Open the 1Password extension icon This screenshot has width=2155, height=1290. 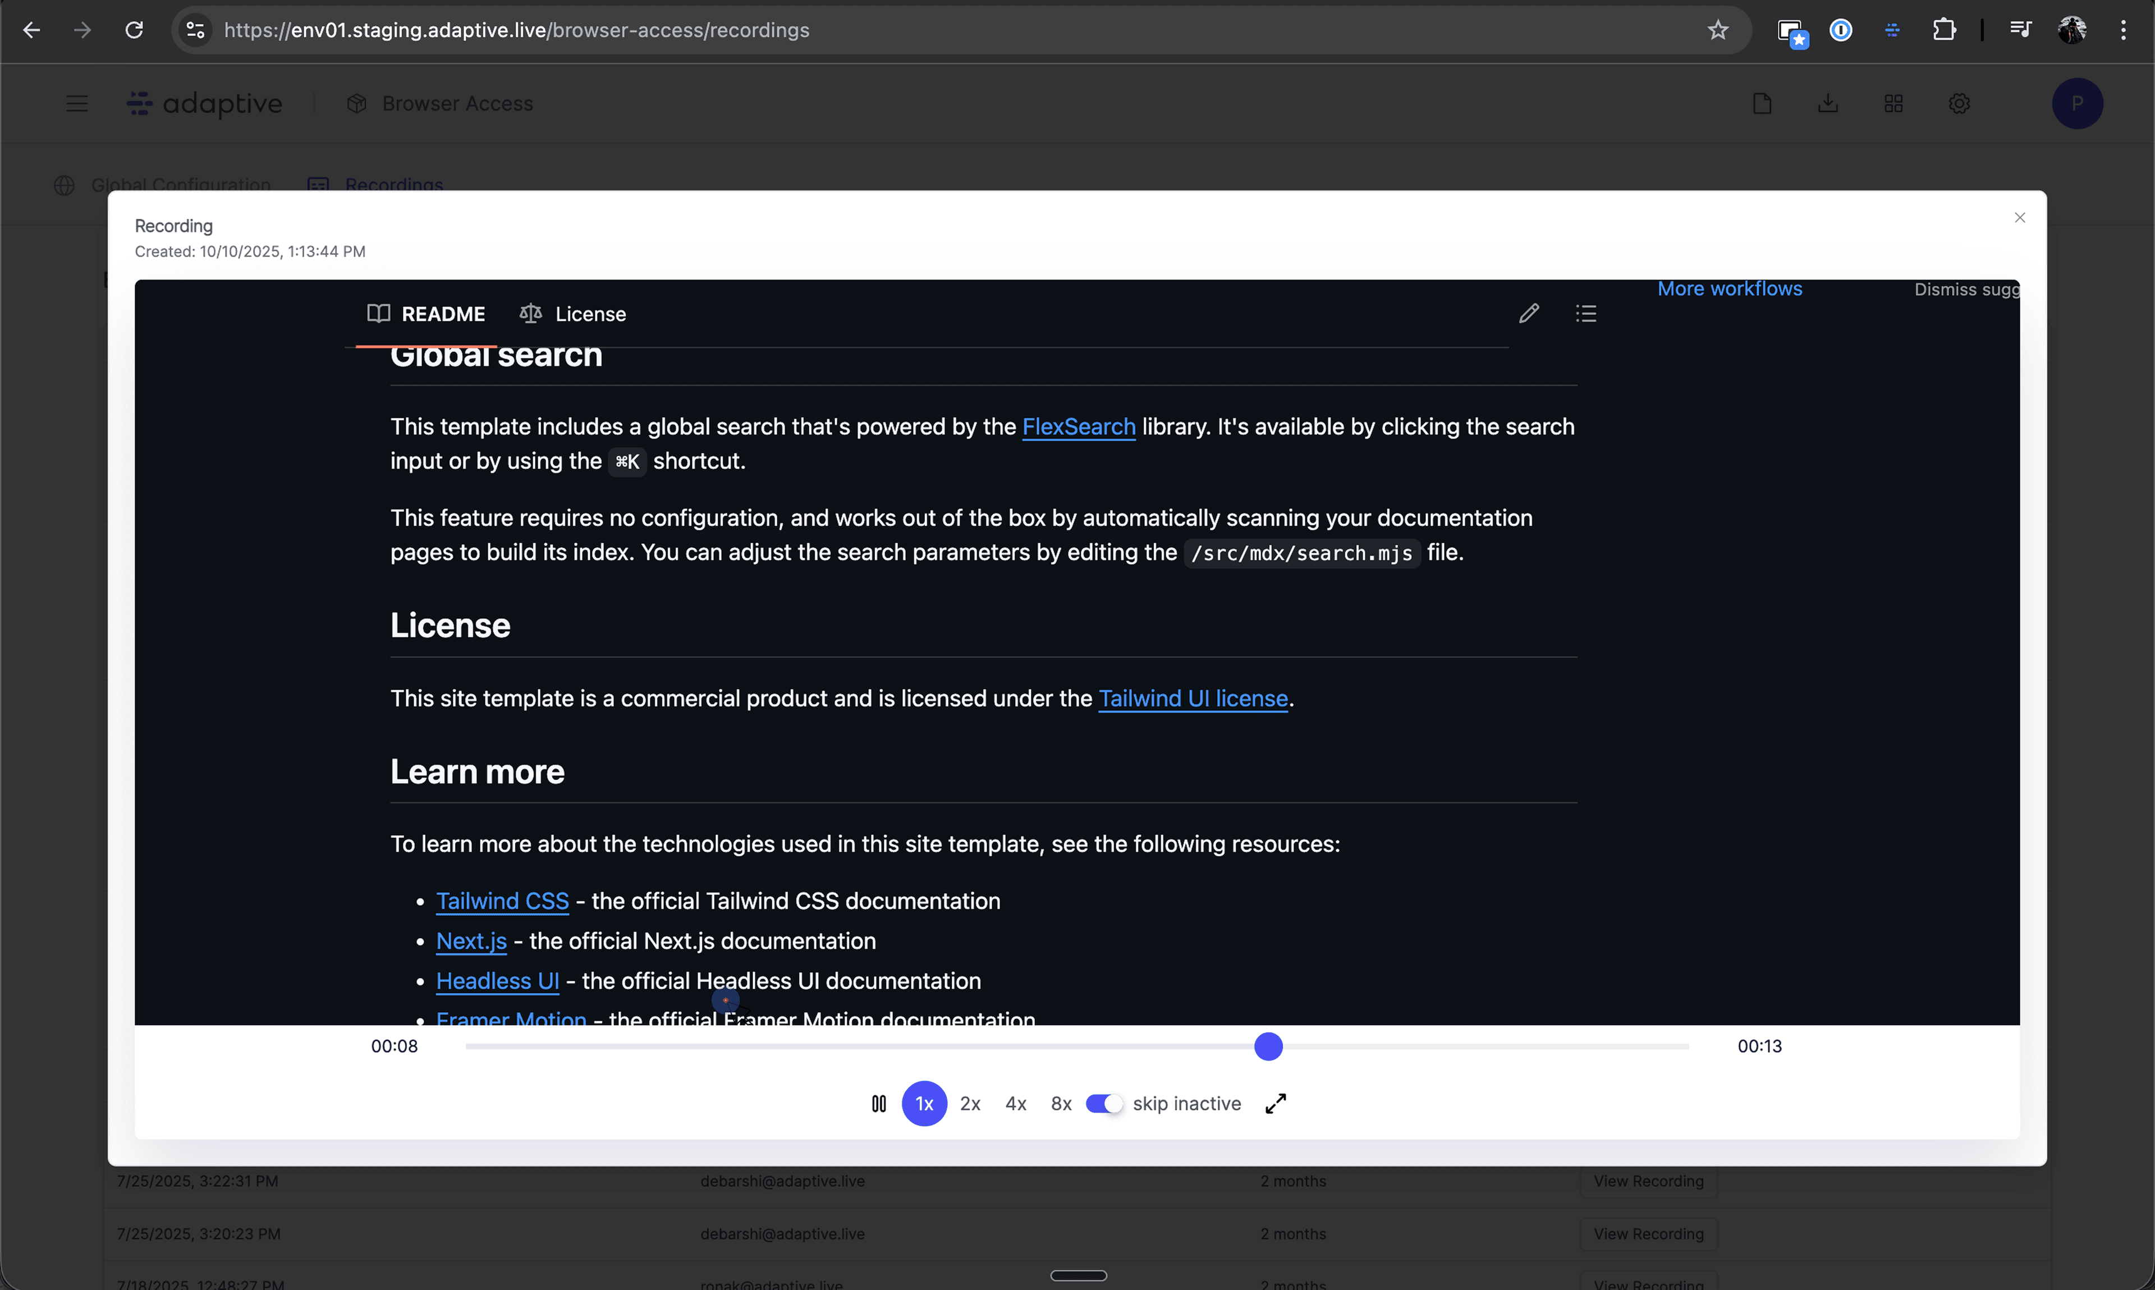click(1840, 30)
